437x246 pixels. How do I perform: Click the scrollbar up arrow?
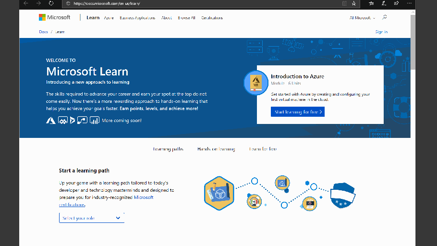tap(413, 12)
